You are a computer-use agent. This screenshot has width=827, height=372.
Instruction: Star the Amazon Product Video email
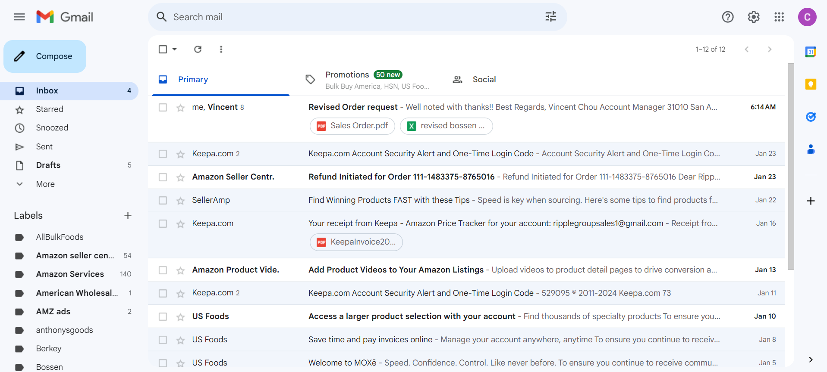click(180, 270)
